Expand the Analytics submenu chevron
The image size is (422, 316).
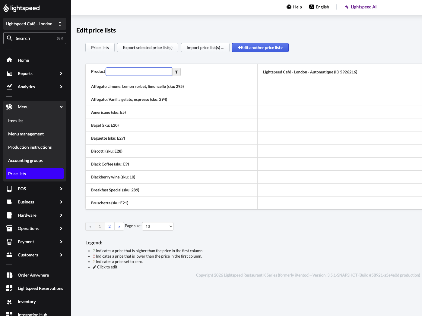[61, 87]
